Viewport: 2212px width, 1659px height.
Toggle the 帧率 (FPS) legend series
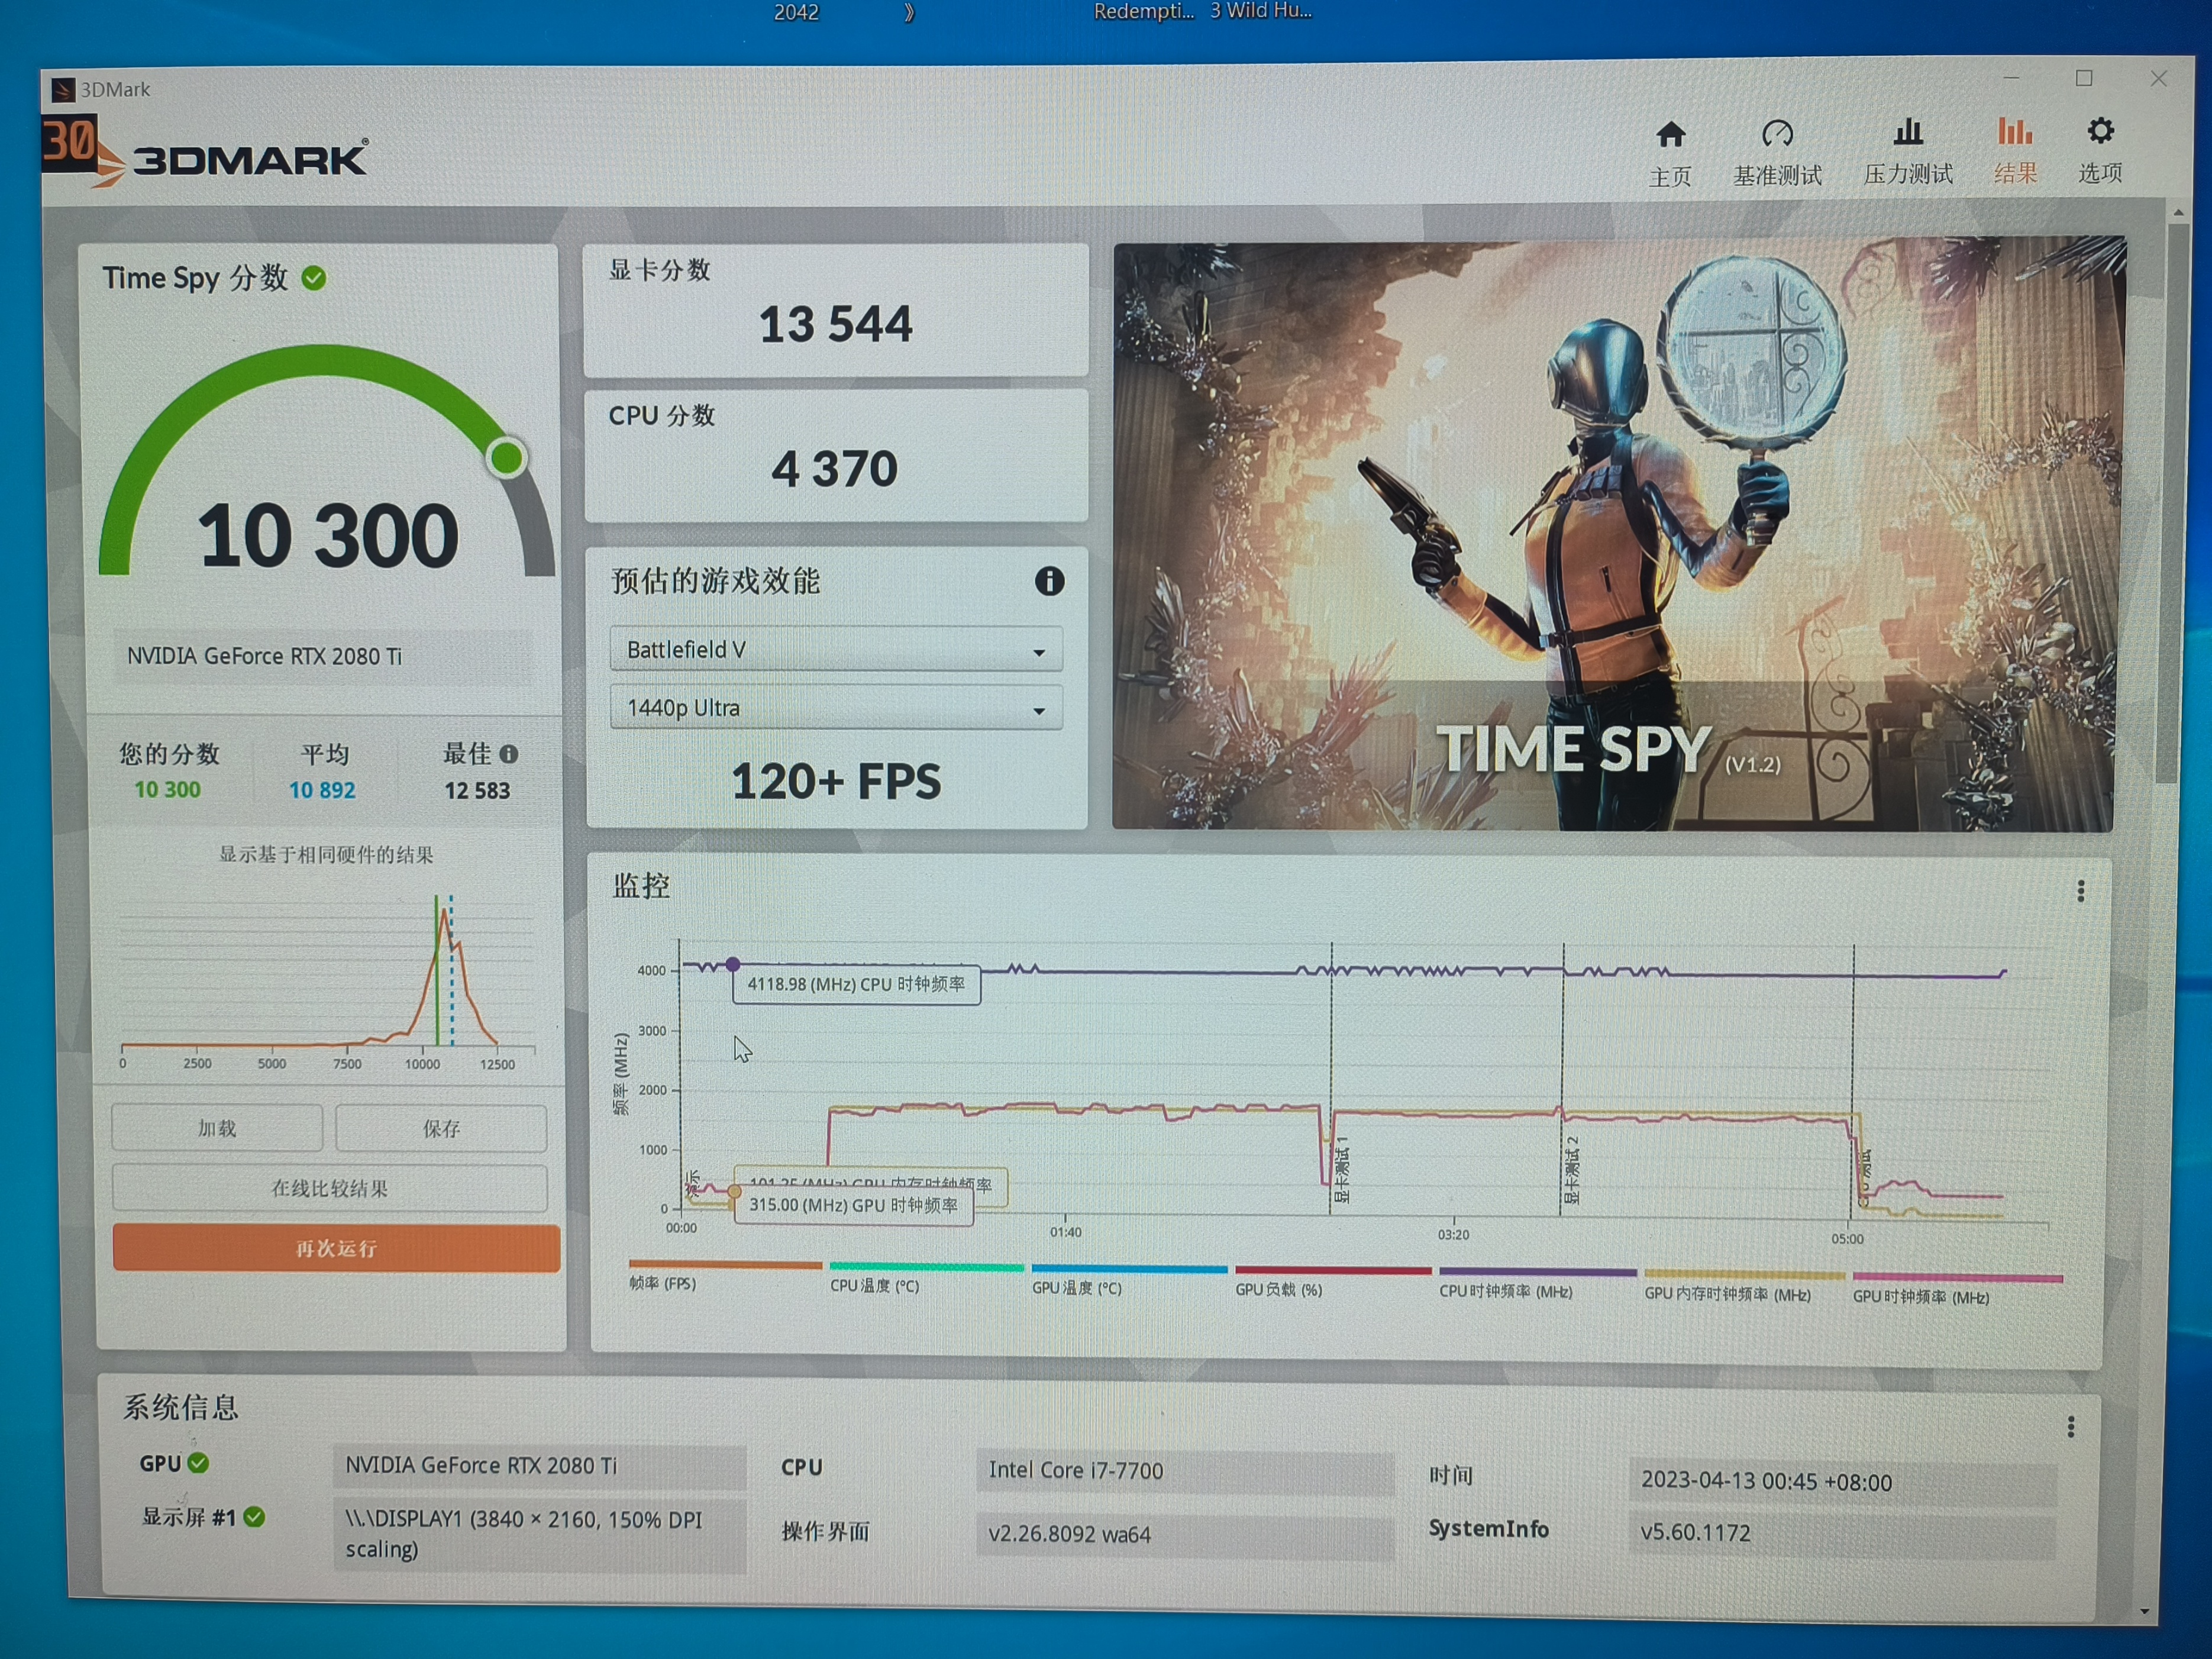[x=663, y=1283]
